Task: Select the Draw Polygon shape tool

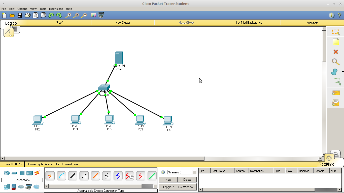Action: click(x=334, y=72)
